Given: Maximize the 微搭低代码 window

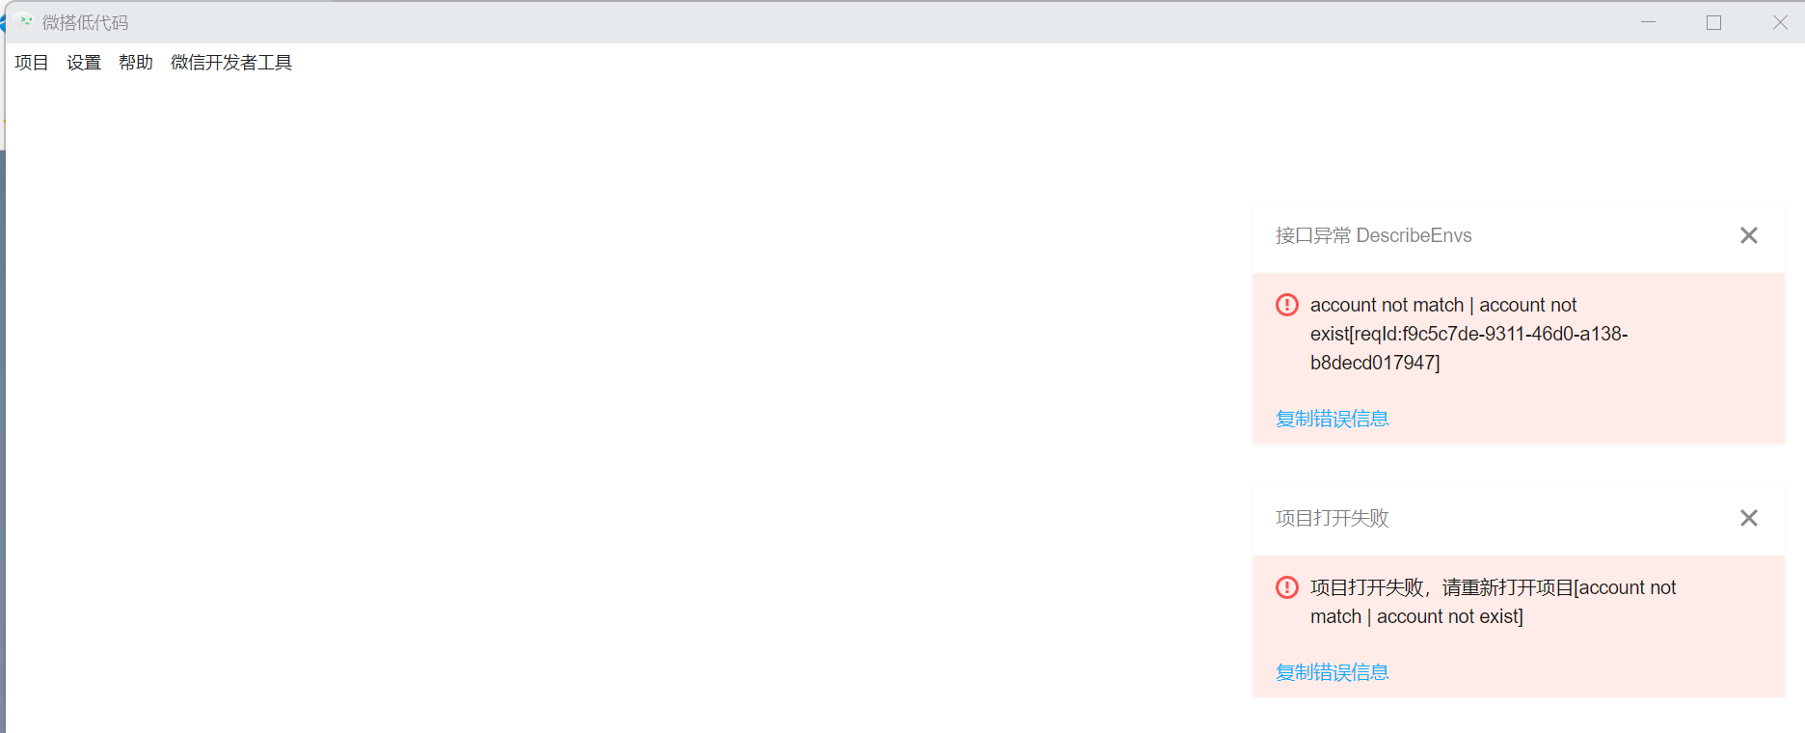Looking at the screenshot, I should [x=1713, y=22].
